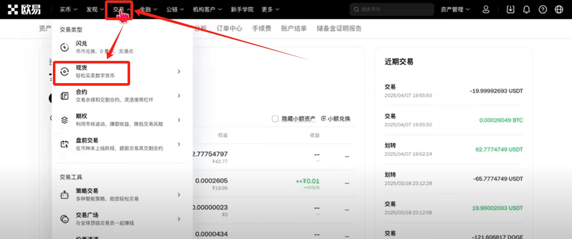Screen dimensions: 572x239
Task: Expand the 期权 submenu arrow
Action: point(179,120)
